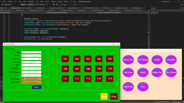This screenshot has width=184, height=103.
Task: Open the Çıkış Tarihi date dropdown arrow
Action: coord(40,82)
